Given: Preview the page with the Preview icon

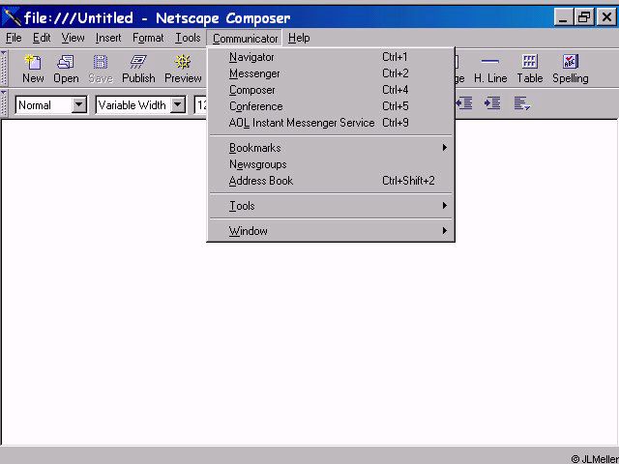Looking at the screenshot, I should 183,69.
